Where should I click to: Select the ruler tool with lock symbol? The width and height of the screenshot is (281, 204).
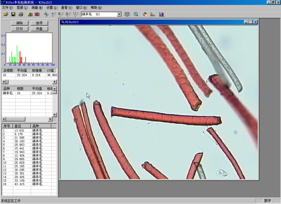coord(68,14)
